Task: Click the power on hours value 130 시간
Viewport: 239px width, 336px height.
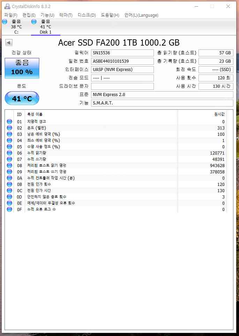Action: [216, 86]
